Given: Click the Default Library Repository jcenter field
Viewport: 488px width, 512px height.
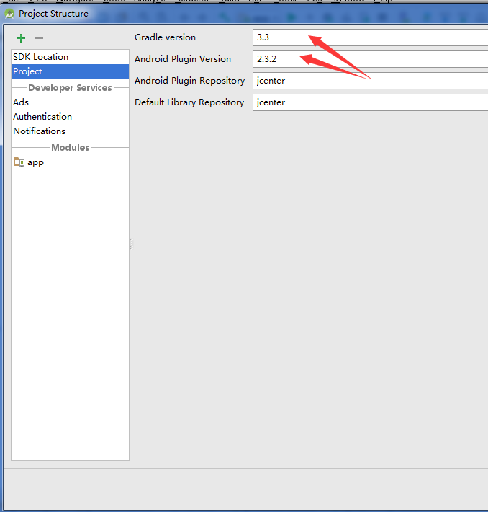Looking at the screenshot, I should pyautogui.click(x=371, y=102).
